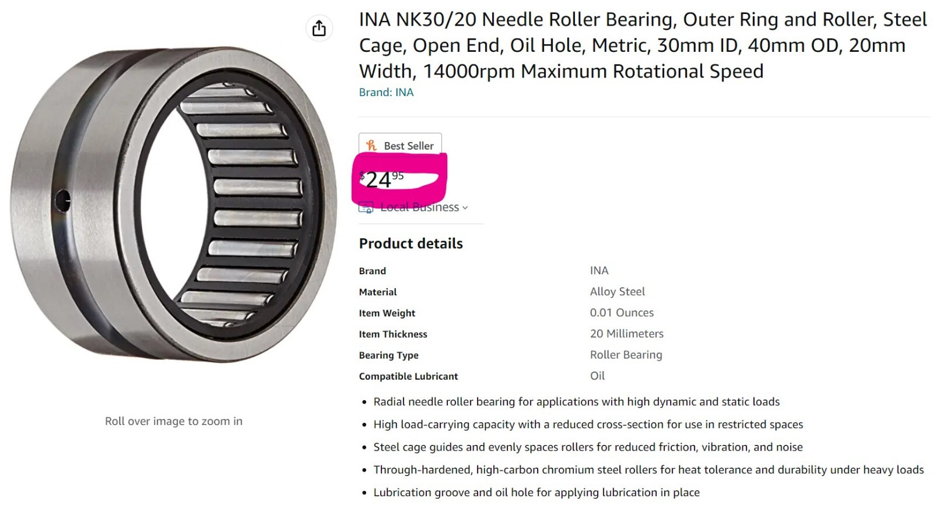933x520 pixels.
Task: Click the Product details header
Action: pos(411,243)
